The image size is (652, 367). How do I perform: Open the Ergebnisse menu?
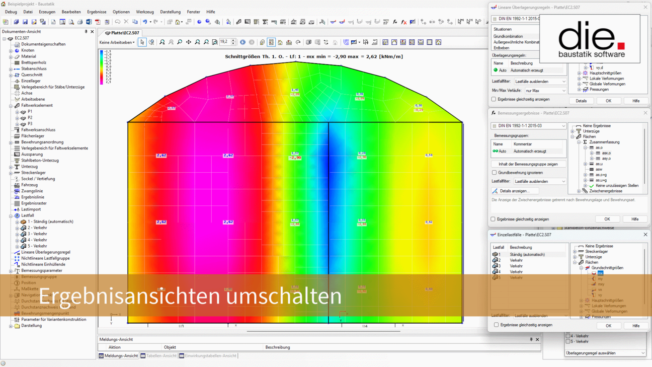click(x=97, y=12)
